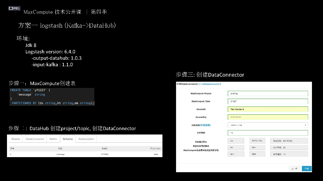The width and height of the screenshot is (323, 181).
Task: Click the MaxCompute Project input field
Action: (x=268, y=93)
